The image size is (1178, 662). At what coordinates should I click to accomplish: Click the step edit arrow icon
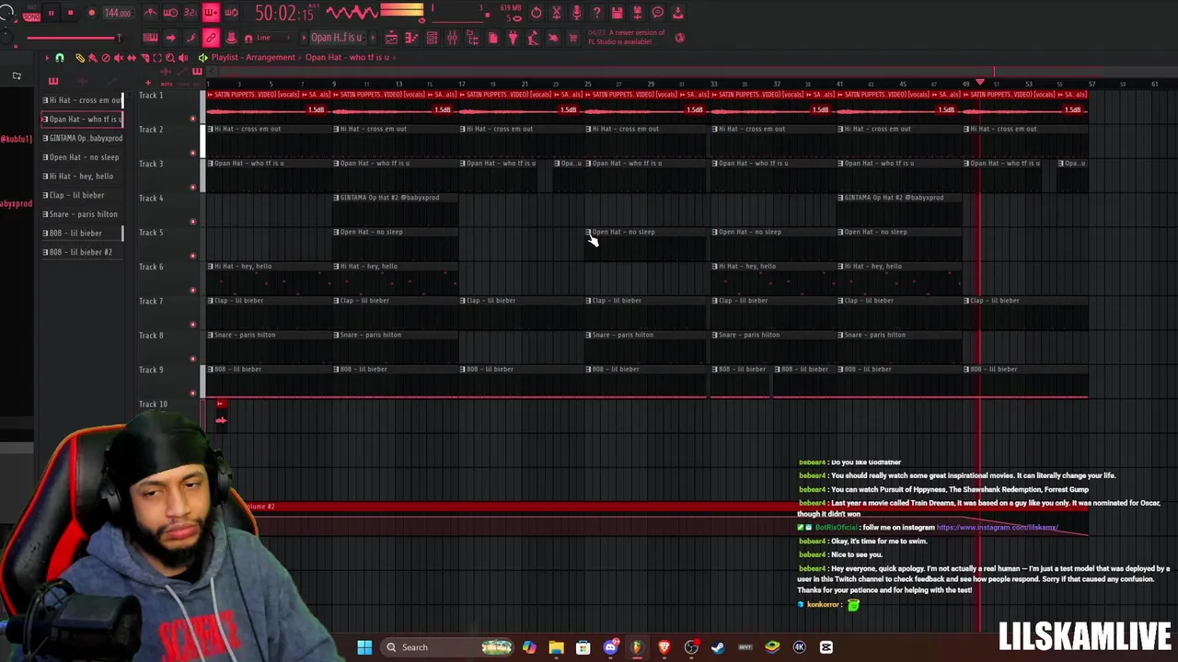pos(170,38)
